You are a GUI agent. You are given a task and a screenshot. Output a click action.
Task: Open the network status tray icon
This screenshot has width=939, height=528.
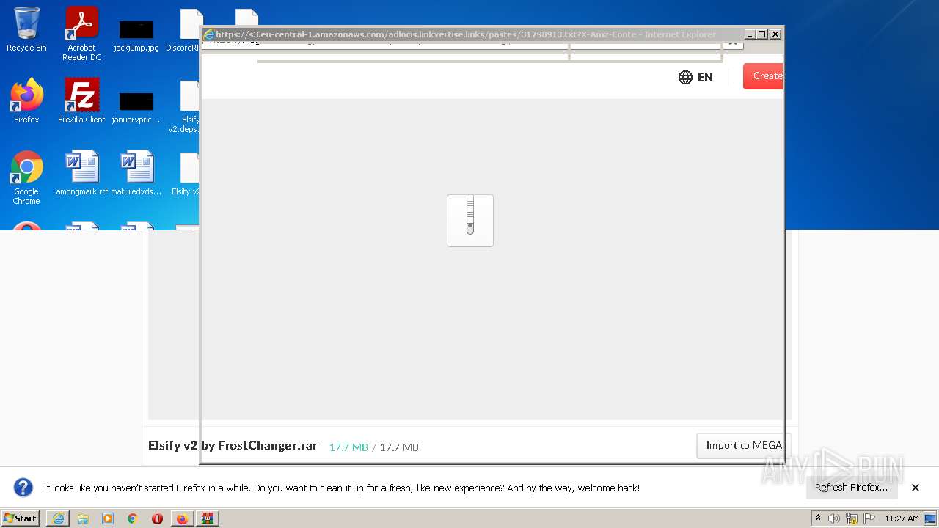tap(852, 518)
